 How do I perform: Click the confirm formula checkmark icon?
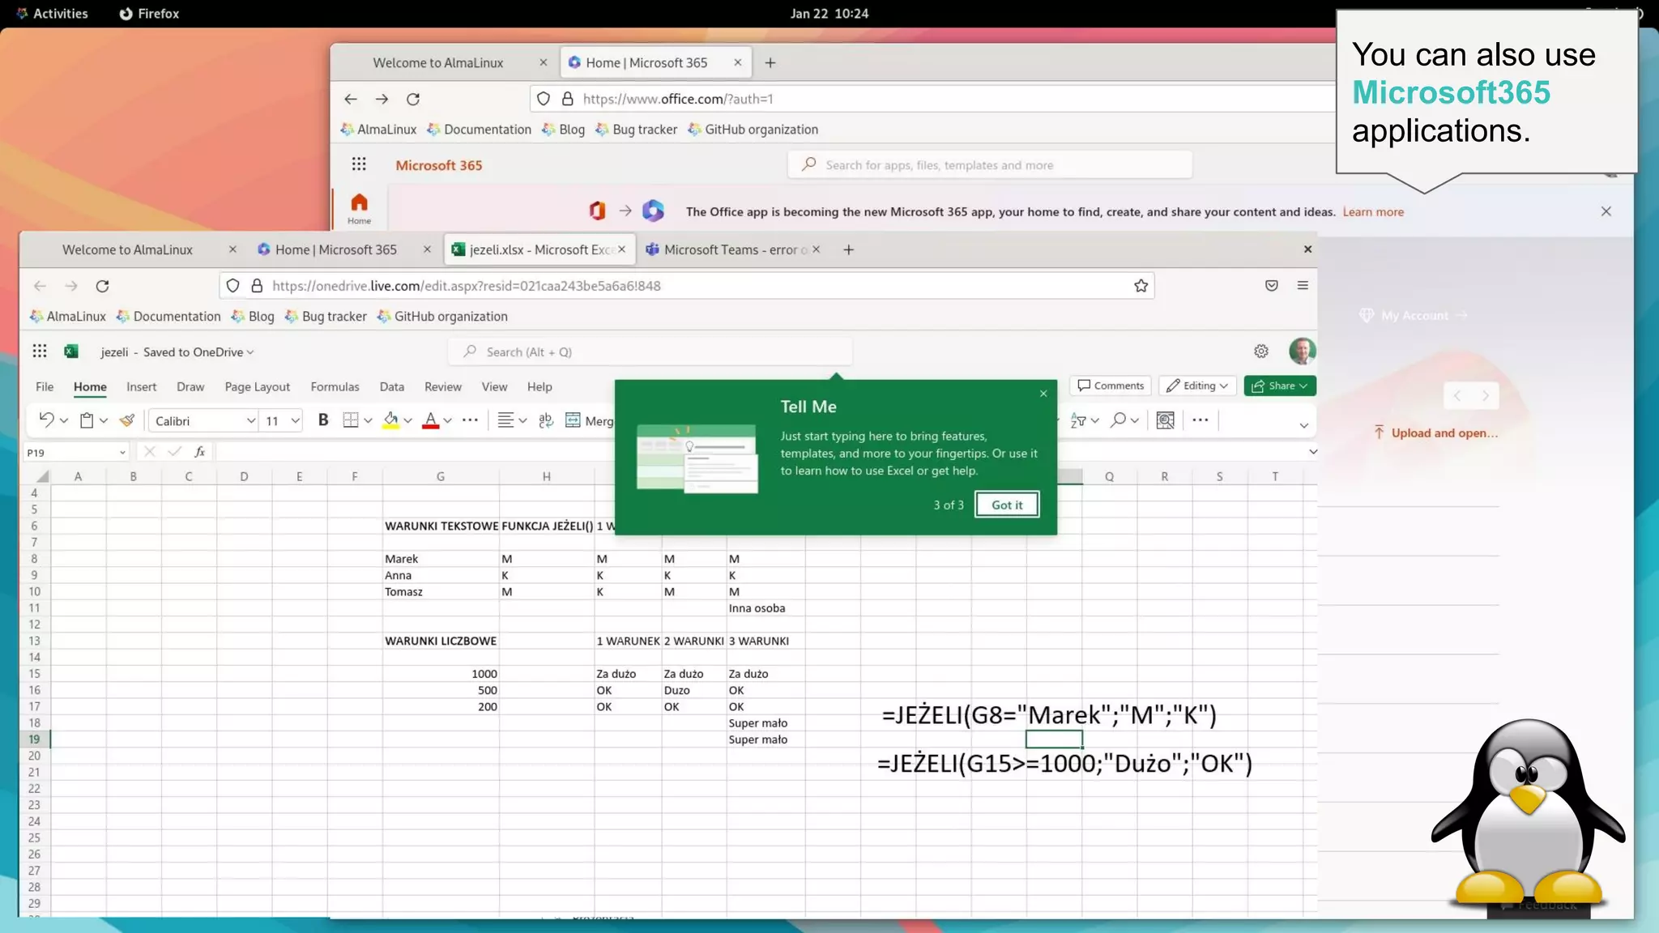pos(174,452)
